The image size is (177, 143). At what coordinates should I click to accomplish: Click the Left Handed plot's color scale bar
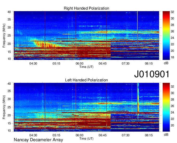click(x=166, y=107)
